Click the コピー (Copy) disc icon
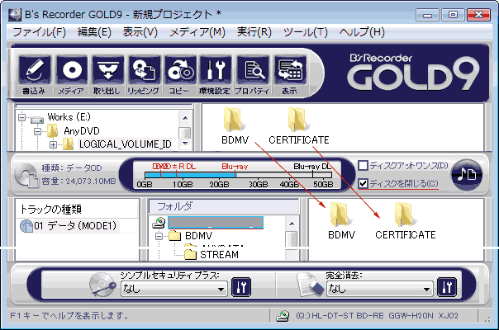The width and height of the screenshot is (499, 330). click(179, 73)
